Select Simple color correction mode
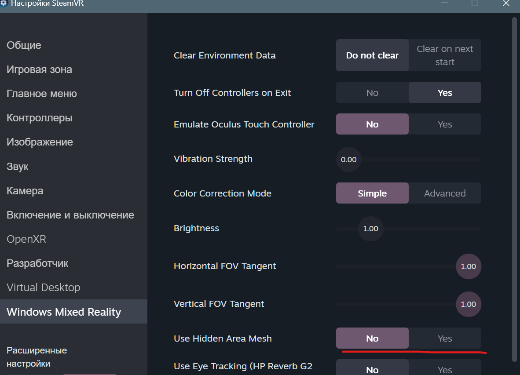This screenshot has width=520, height=375. click(x=372, y=193)
